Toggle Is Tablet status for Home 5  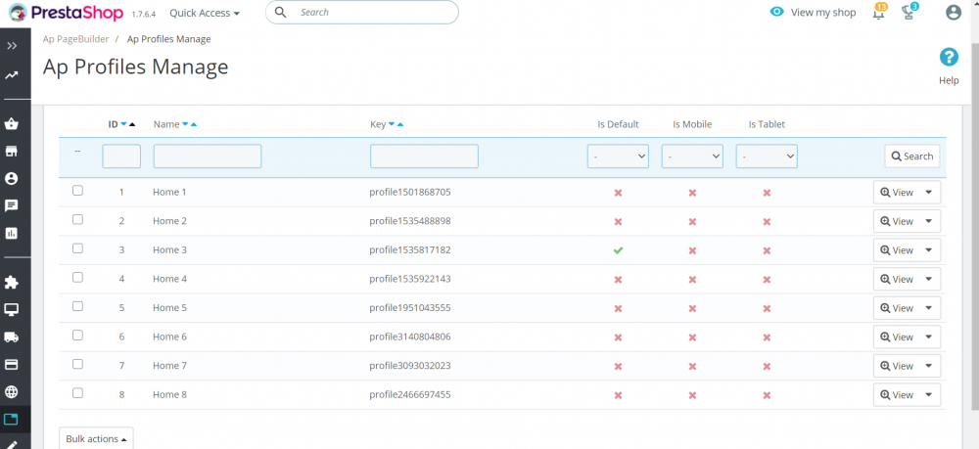pos(767,309)
